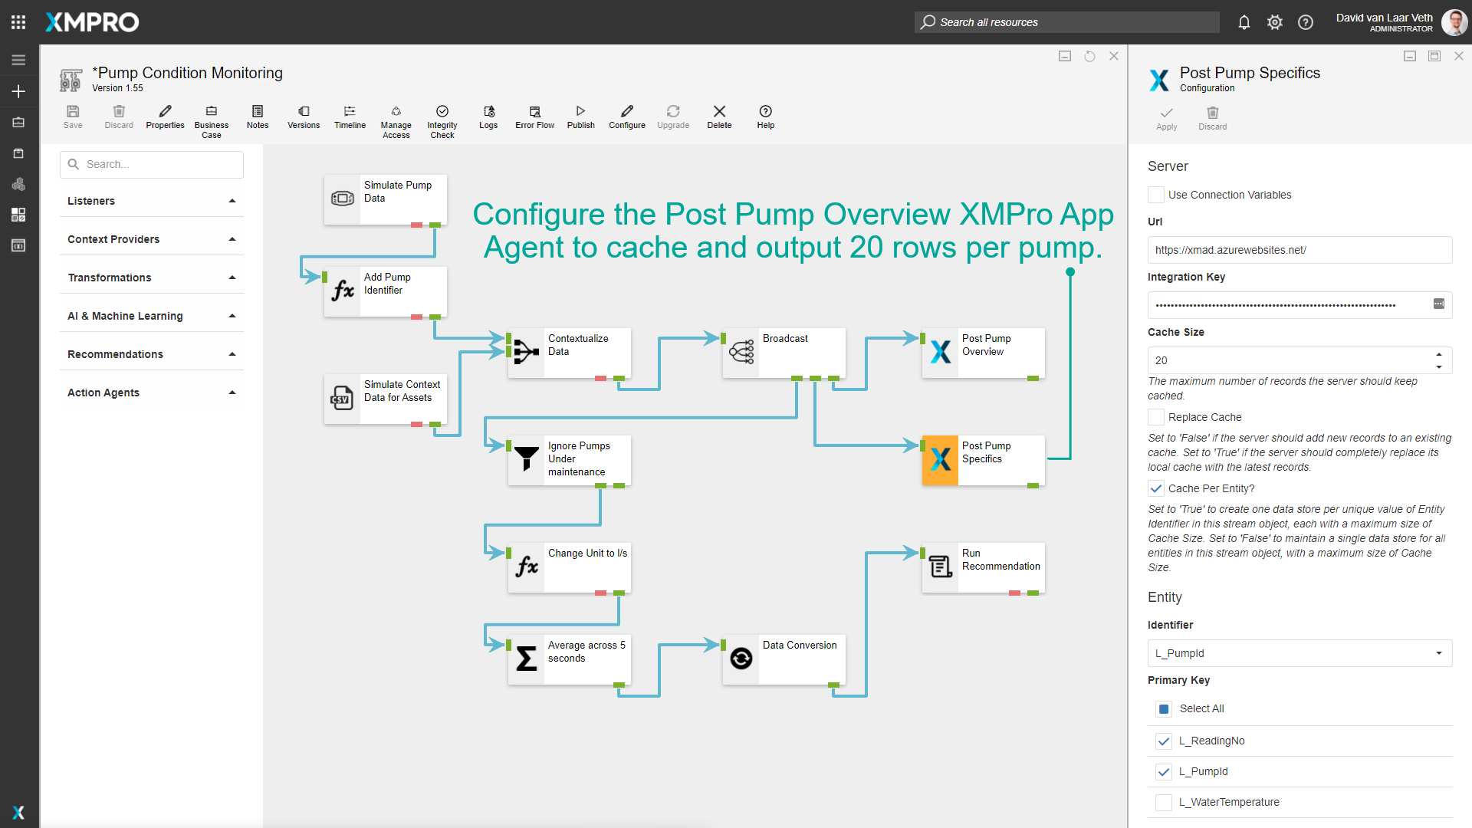Select the Simulate Pump Data agent
This screenshot has width=1472, height=828.
pyautogui.click(x=386, y=199)
